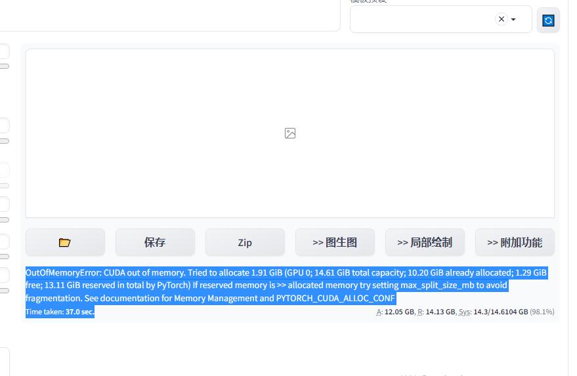Click the Zip button

245,242
